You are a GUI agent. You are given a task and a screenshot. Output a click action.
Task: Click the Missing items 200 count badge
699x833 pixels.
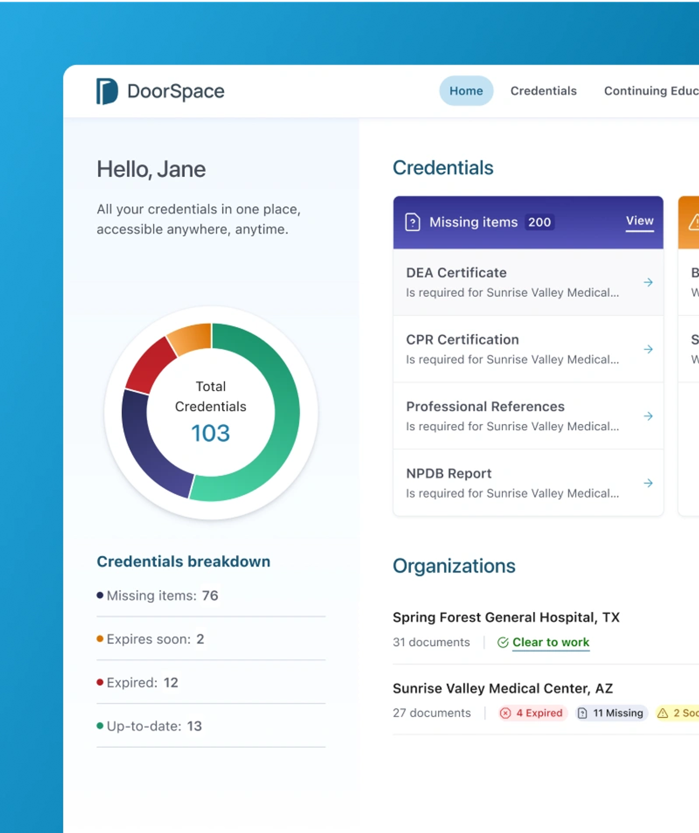coord(539,222)
